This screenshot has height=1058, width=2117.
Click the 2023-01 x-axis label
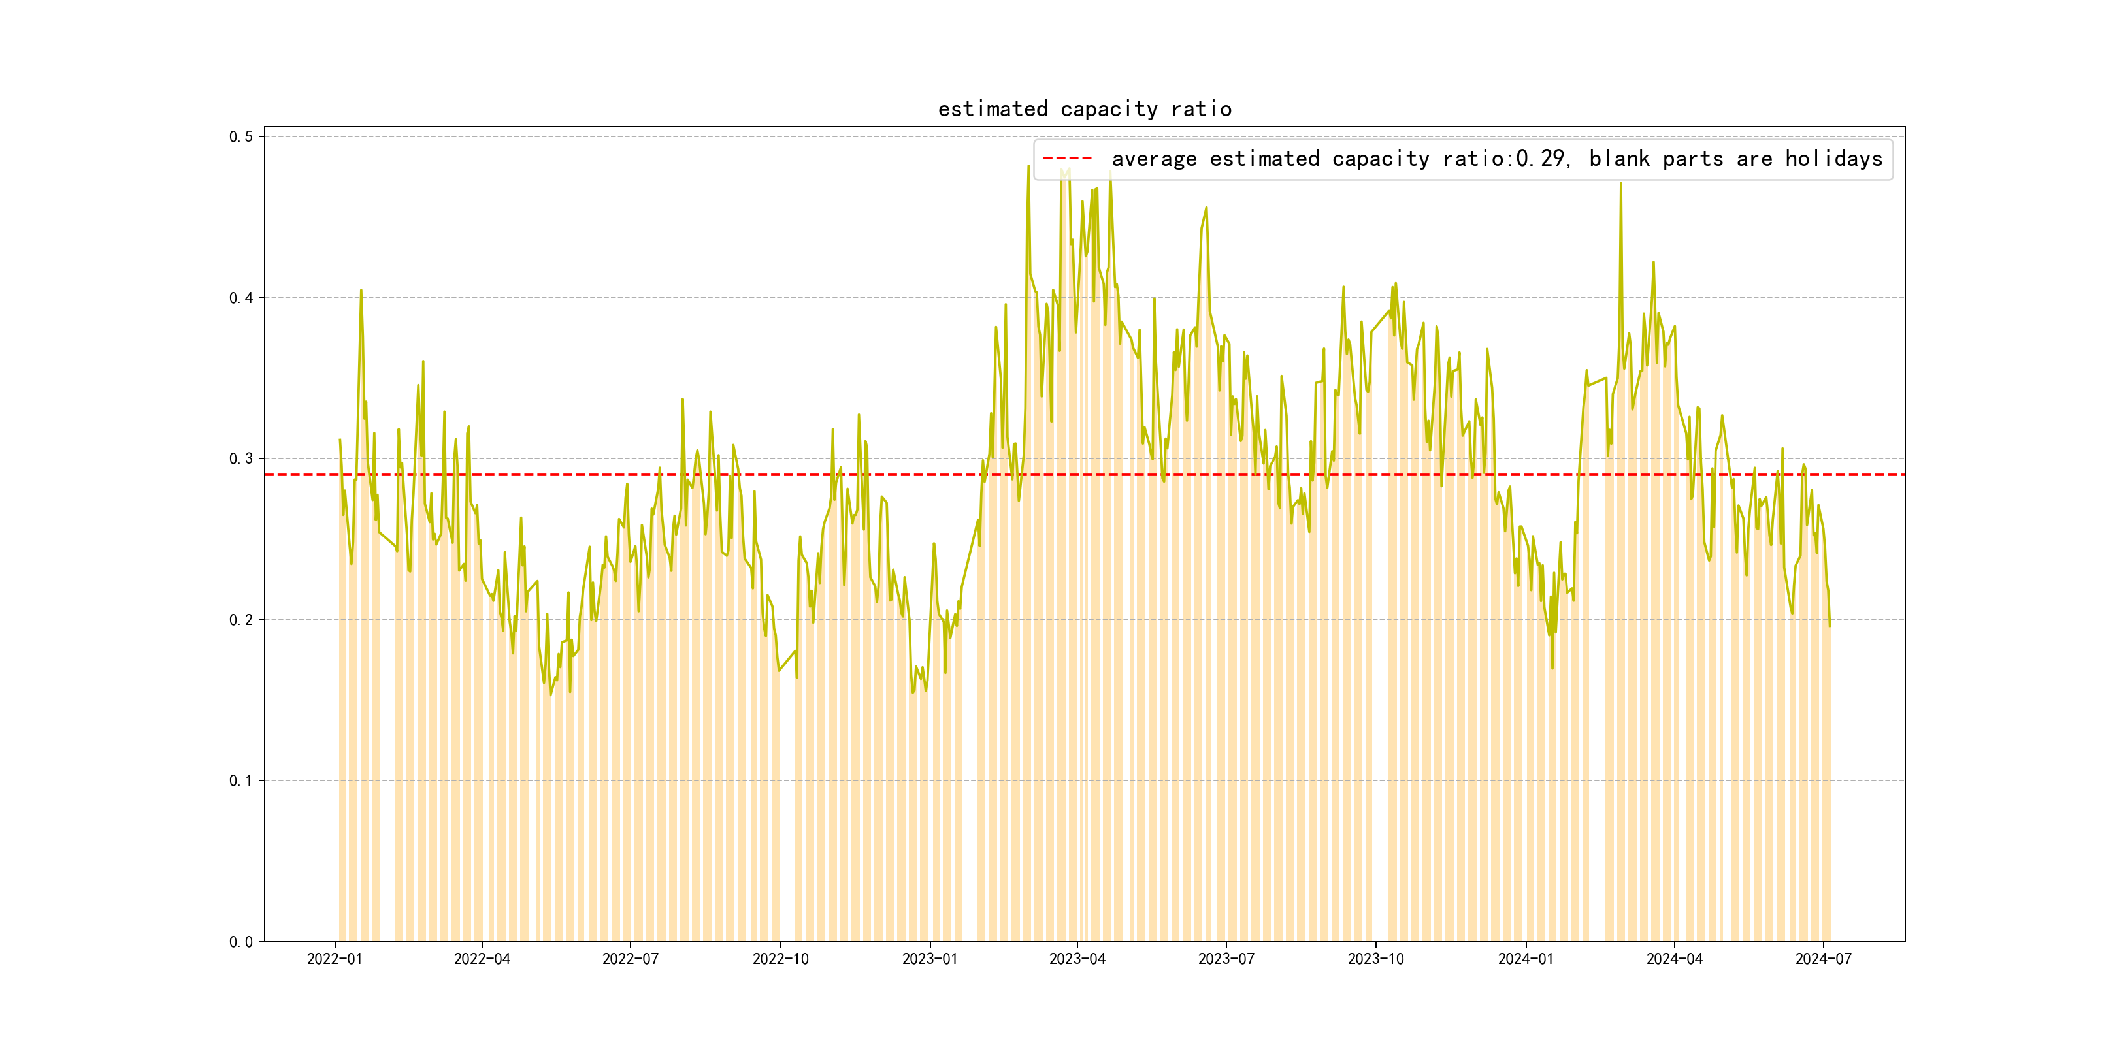pos(930,959)
